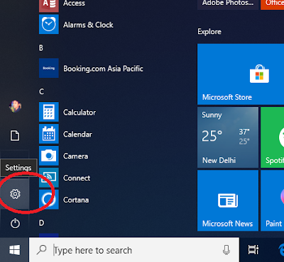
Task: Click the Connect app icon
Action: pyautogui.click(x=49, y=178)
